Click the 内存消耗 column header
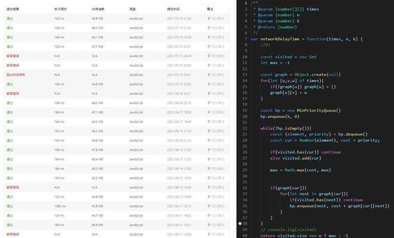This screenshot has height=238, width=394. [x=98, y=9]
